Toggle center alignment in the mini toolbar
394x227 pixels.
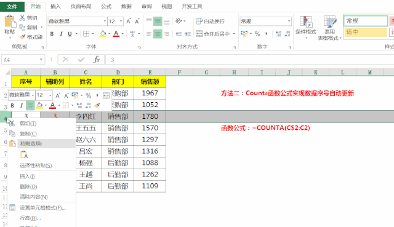30,105
